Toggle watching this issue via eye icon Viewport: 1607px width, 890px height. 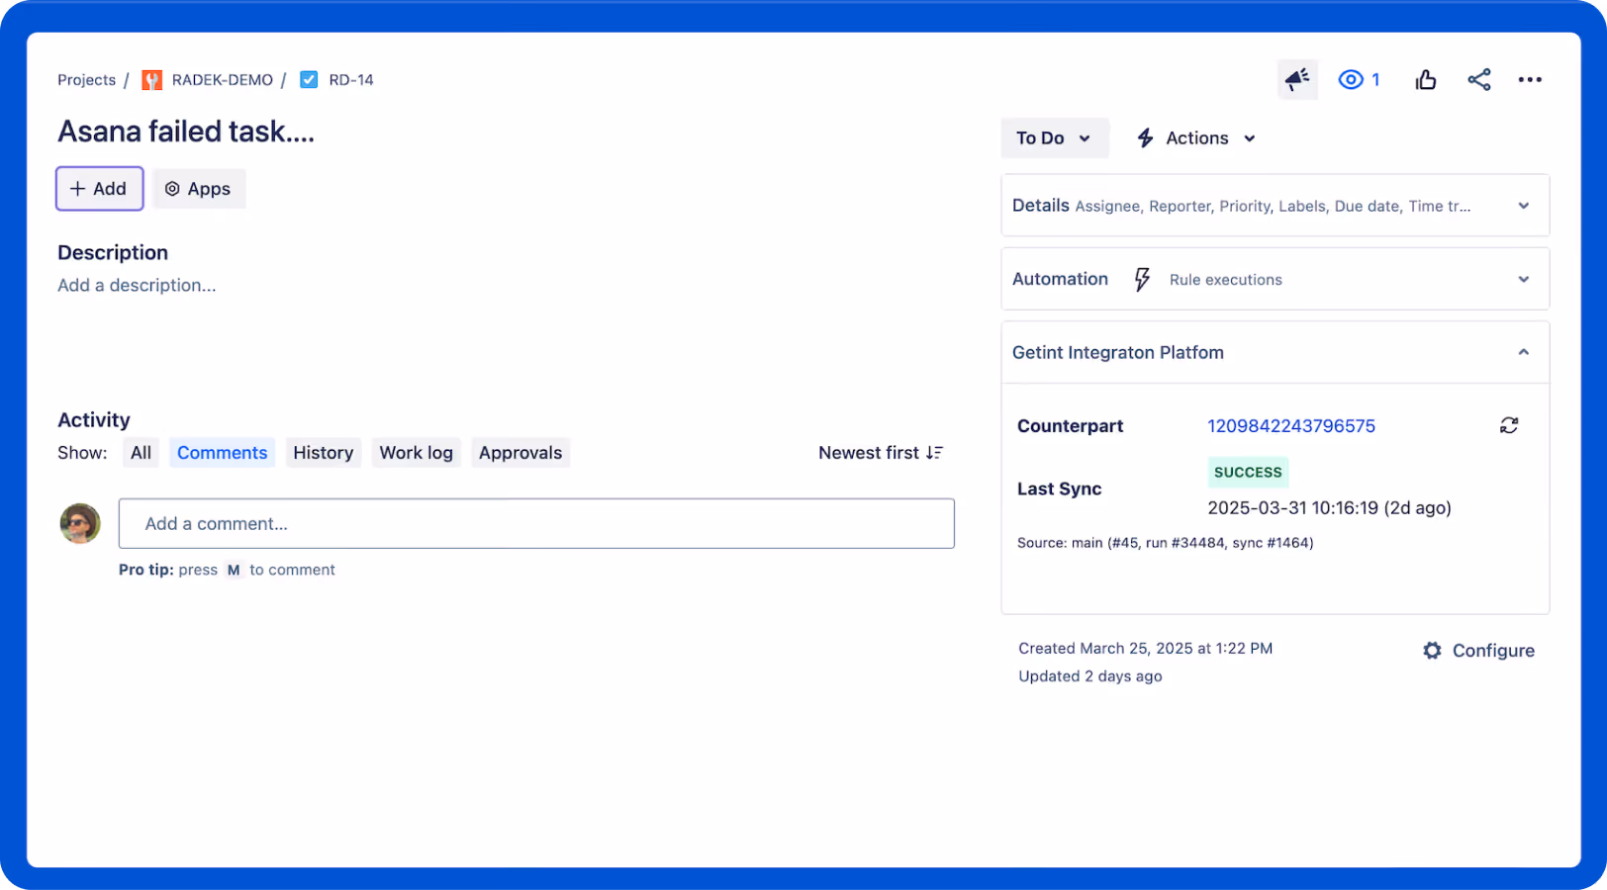tap(1350, 80)
